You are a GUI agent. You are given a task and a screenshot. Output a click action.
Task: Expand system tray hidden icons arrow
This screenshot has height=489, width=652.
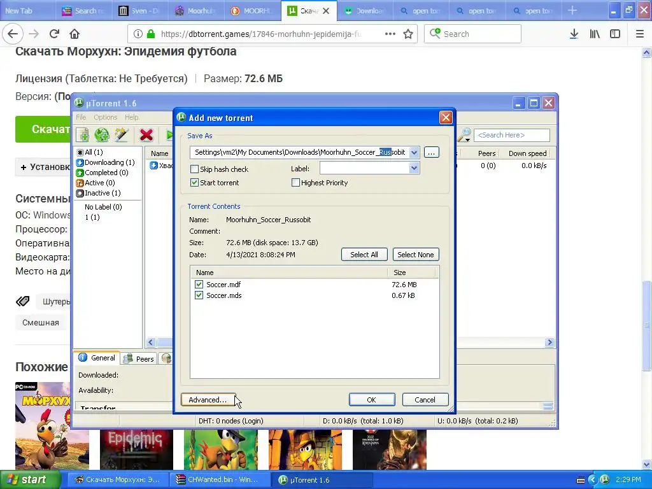click(x=593, y=479)
